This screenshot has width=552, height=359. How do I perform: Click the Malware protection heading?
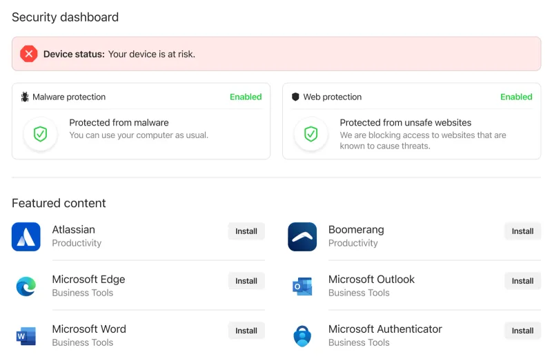69,97
